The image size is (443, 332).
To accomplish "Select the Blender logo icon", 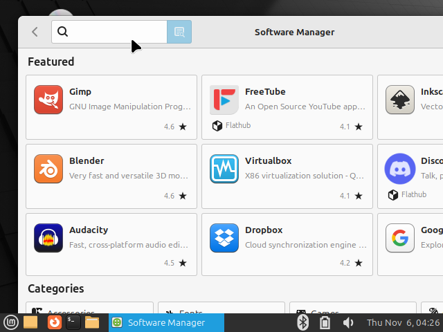I will coord(48,169).
